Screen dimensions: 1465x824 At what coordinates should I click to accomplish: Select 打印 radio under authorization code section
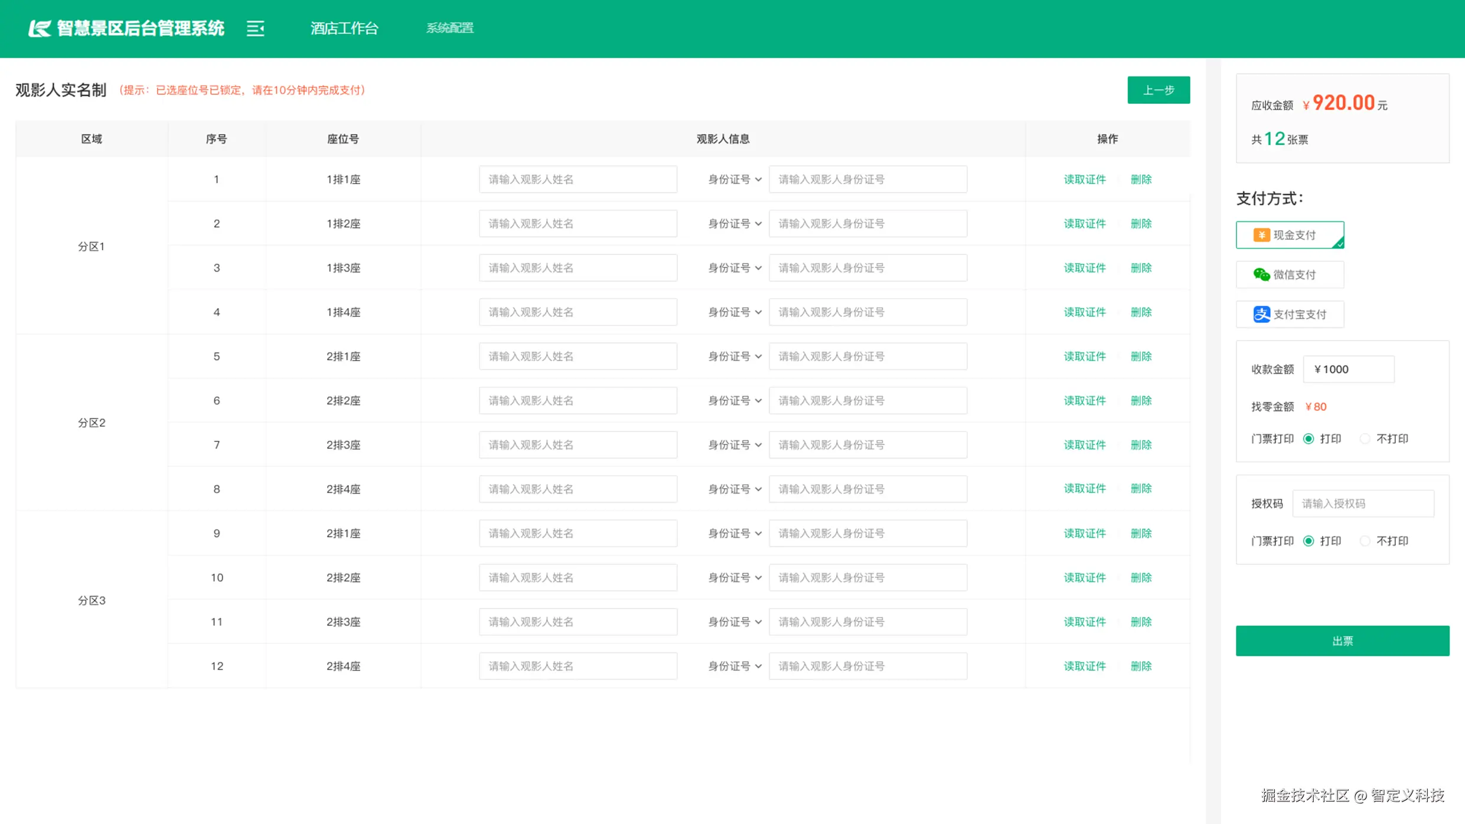point(1309,541)
